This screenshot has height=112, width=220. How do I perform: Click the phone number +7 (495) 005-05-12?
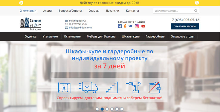coord(184,20)
